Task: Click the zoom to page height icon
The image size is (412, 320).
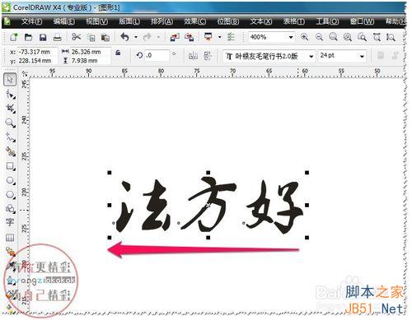Action: pos(391,37)
